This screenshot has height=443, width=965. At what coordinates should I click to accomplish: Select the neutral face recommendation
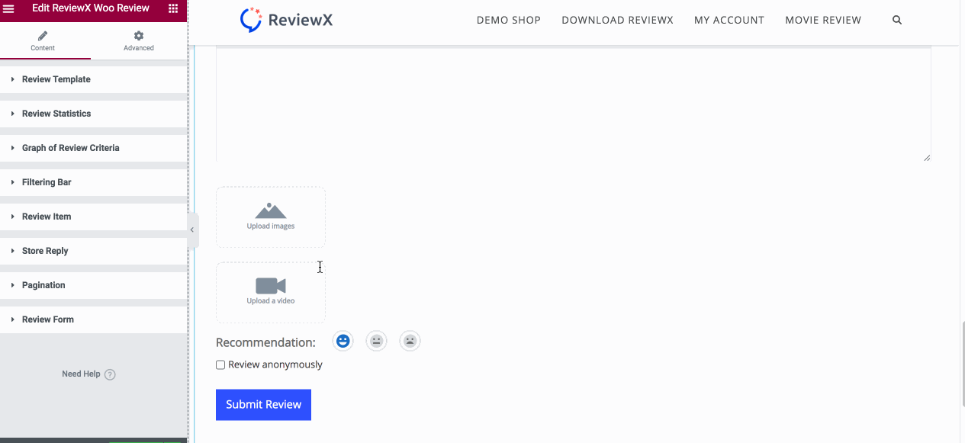[376, 341]
